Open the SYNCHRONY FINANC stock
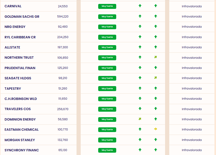This screenshot has height=155, width=216. 22,150
